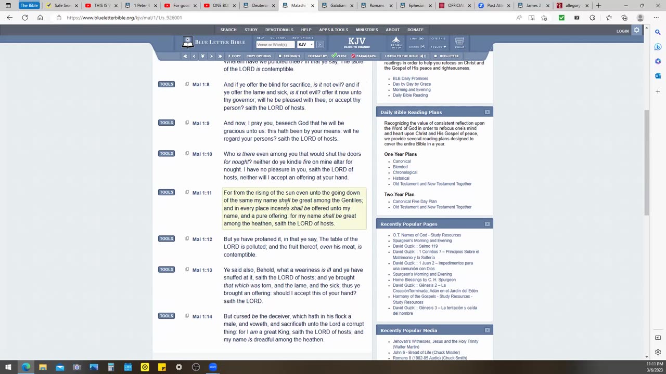
Task: Click the page vertical scrollbar
Action: click(x=647, y=163)
